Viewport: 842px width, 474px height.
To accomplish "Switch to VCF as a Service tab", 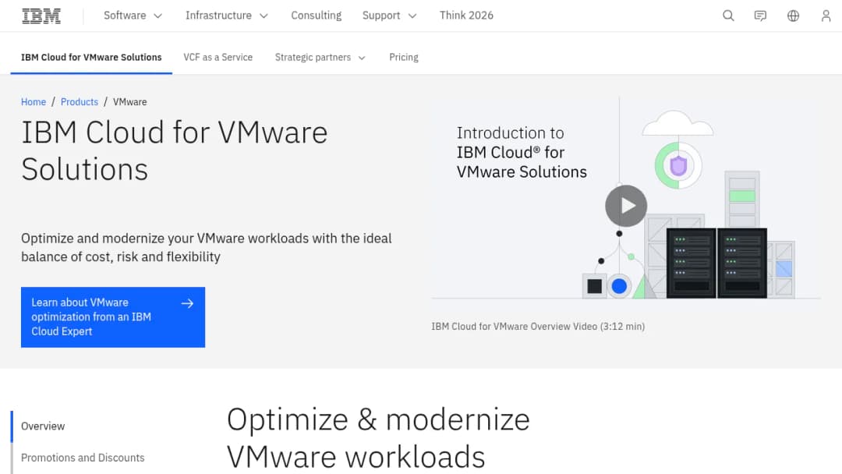I will point(218,58).
